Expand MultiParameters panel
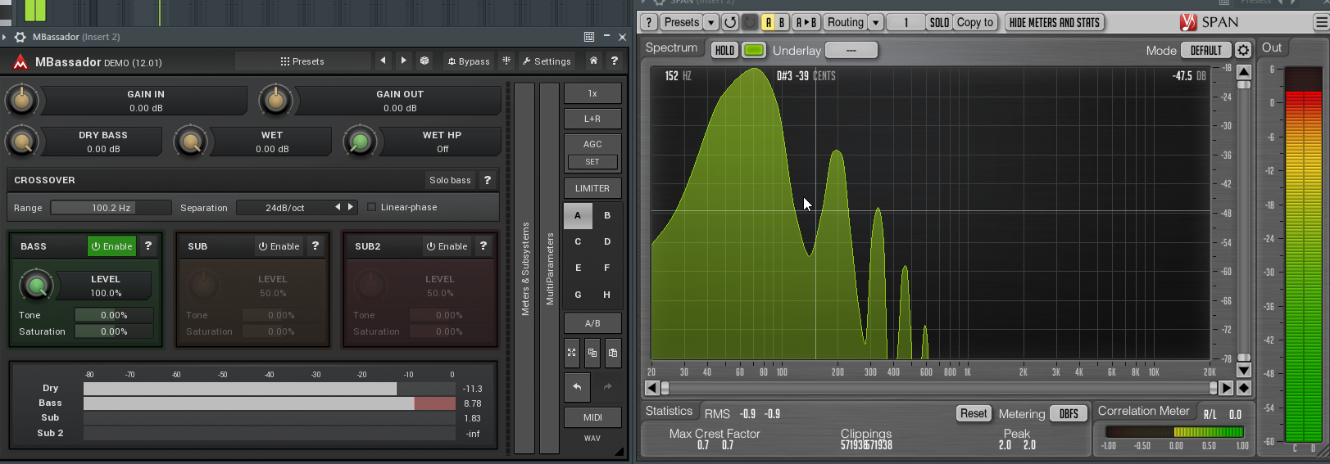 pos(549,268)
